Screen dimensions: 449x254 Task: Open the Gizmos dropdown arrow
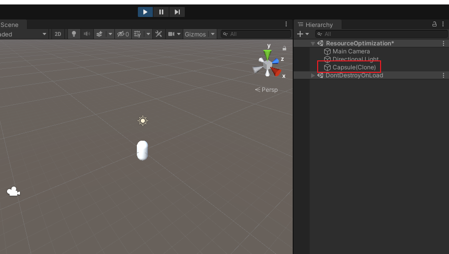click(213, 34)
